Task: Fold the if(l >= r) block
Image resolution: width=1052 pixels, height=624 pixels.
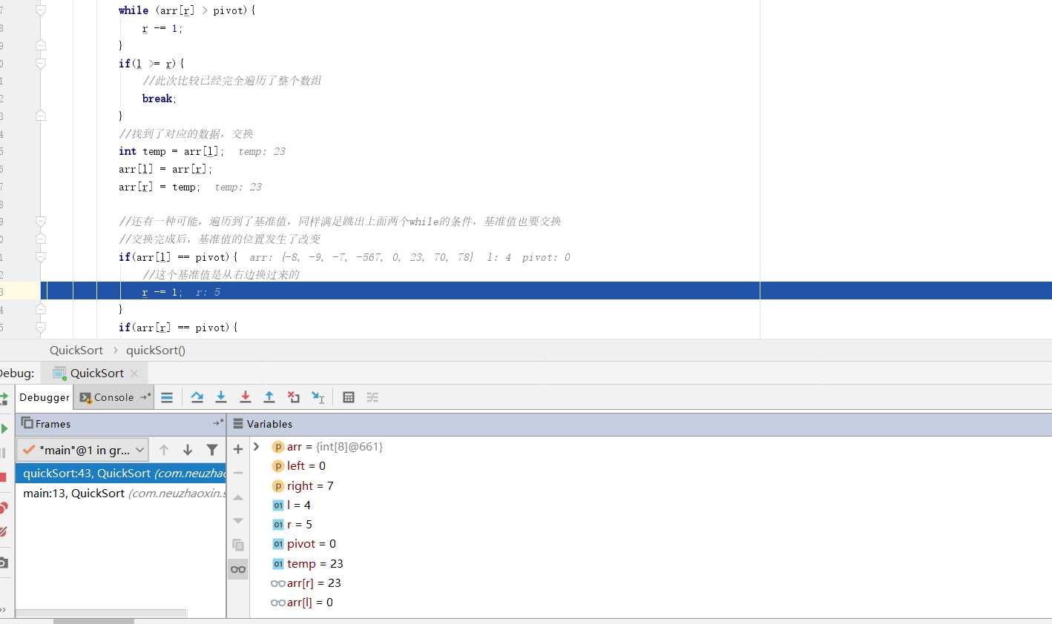Action: pyautogui.click(x=41, y=63)
